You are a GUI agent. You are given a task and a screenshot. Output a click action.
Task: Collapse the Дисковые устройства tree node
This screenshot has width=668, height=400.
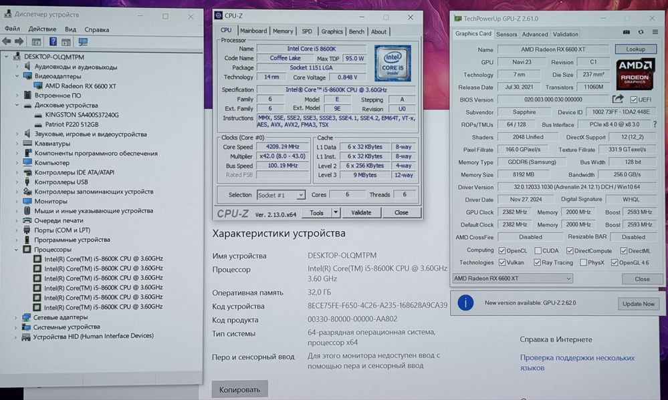point(17,105)
